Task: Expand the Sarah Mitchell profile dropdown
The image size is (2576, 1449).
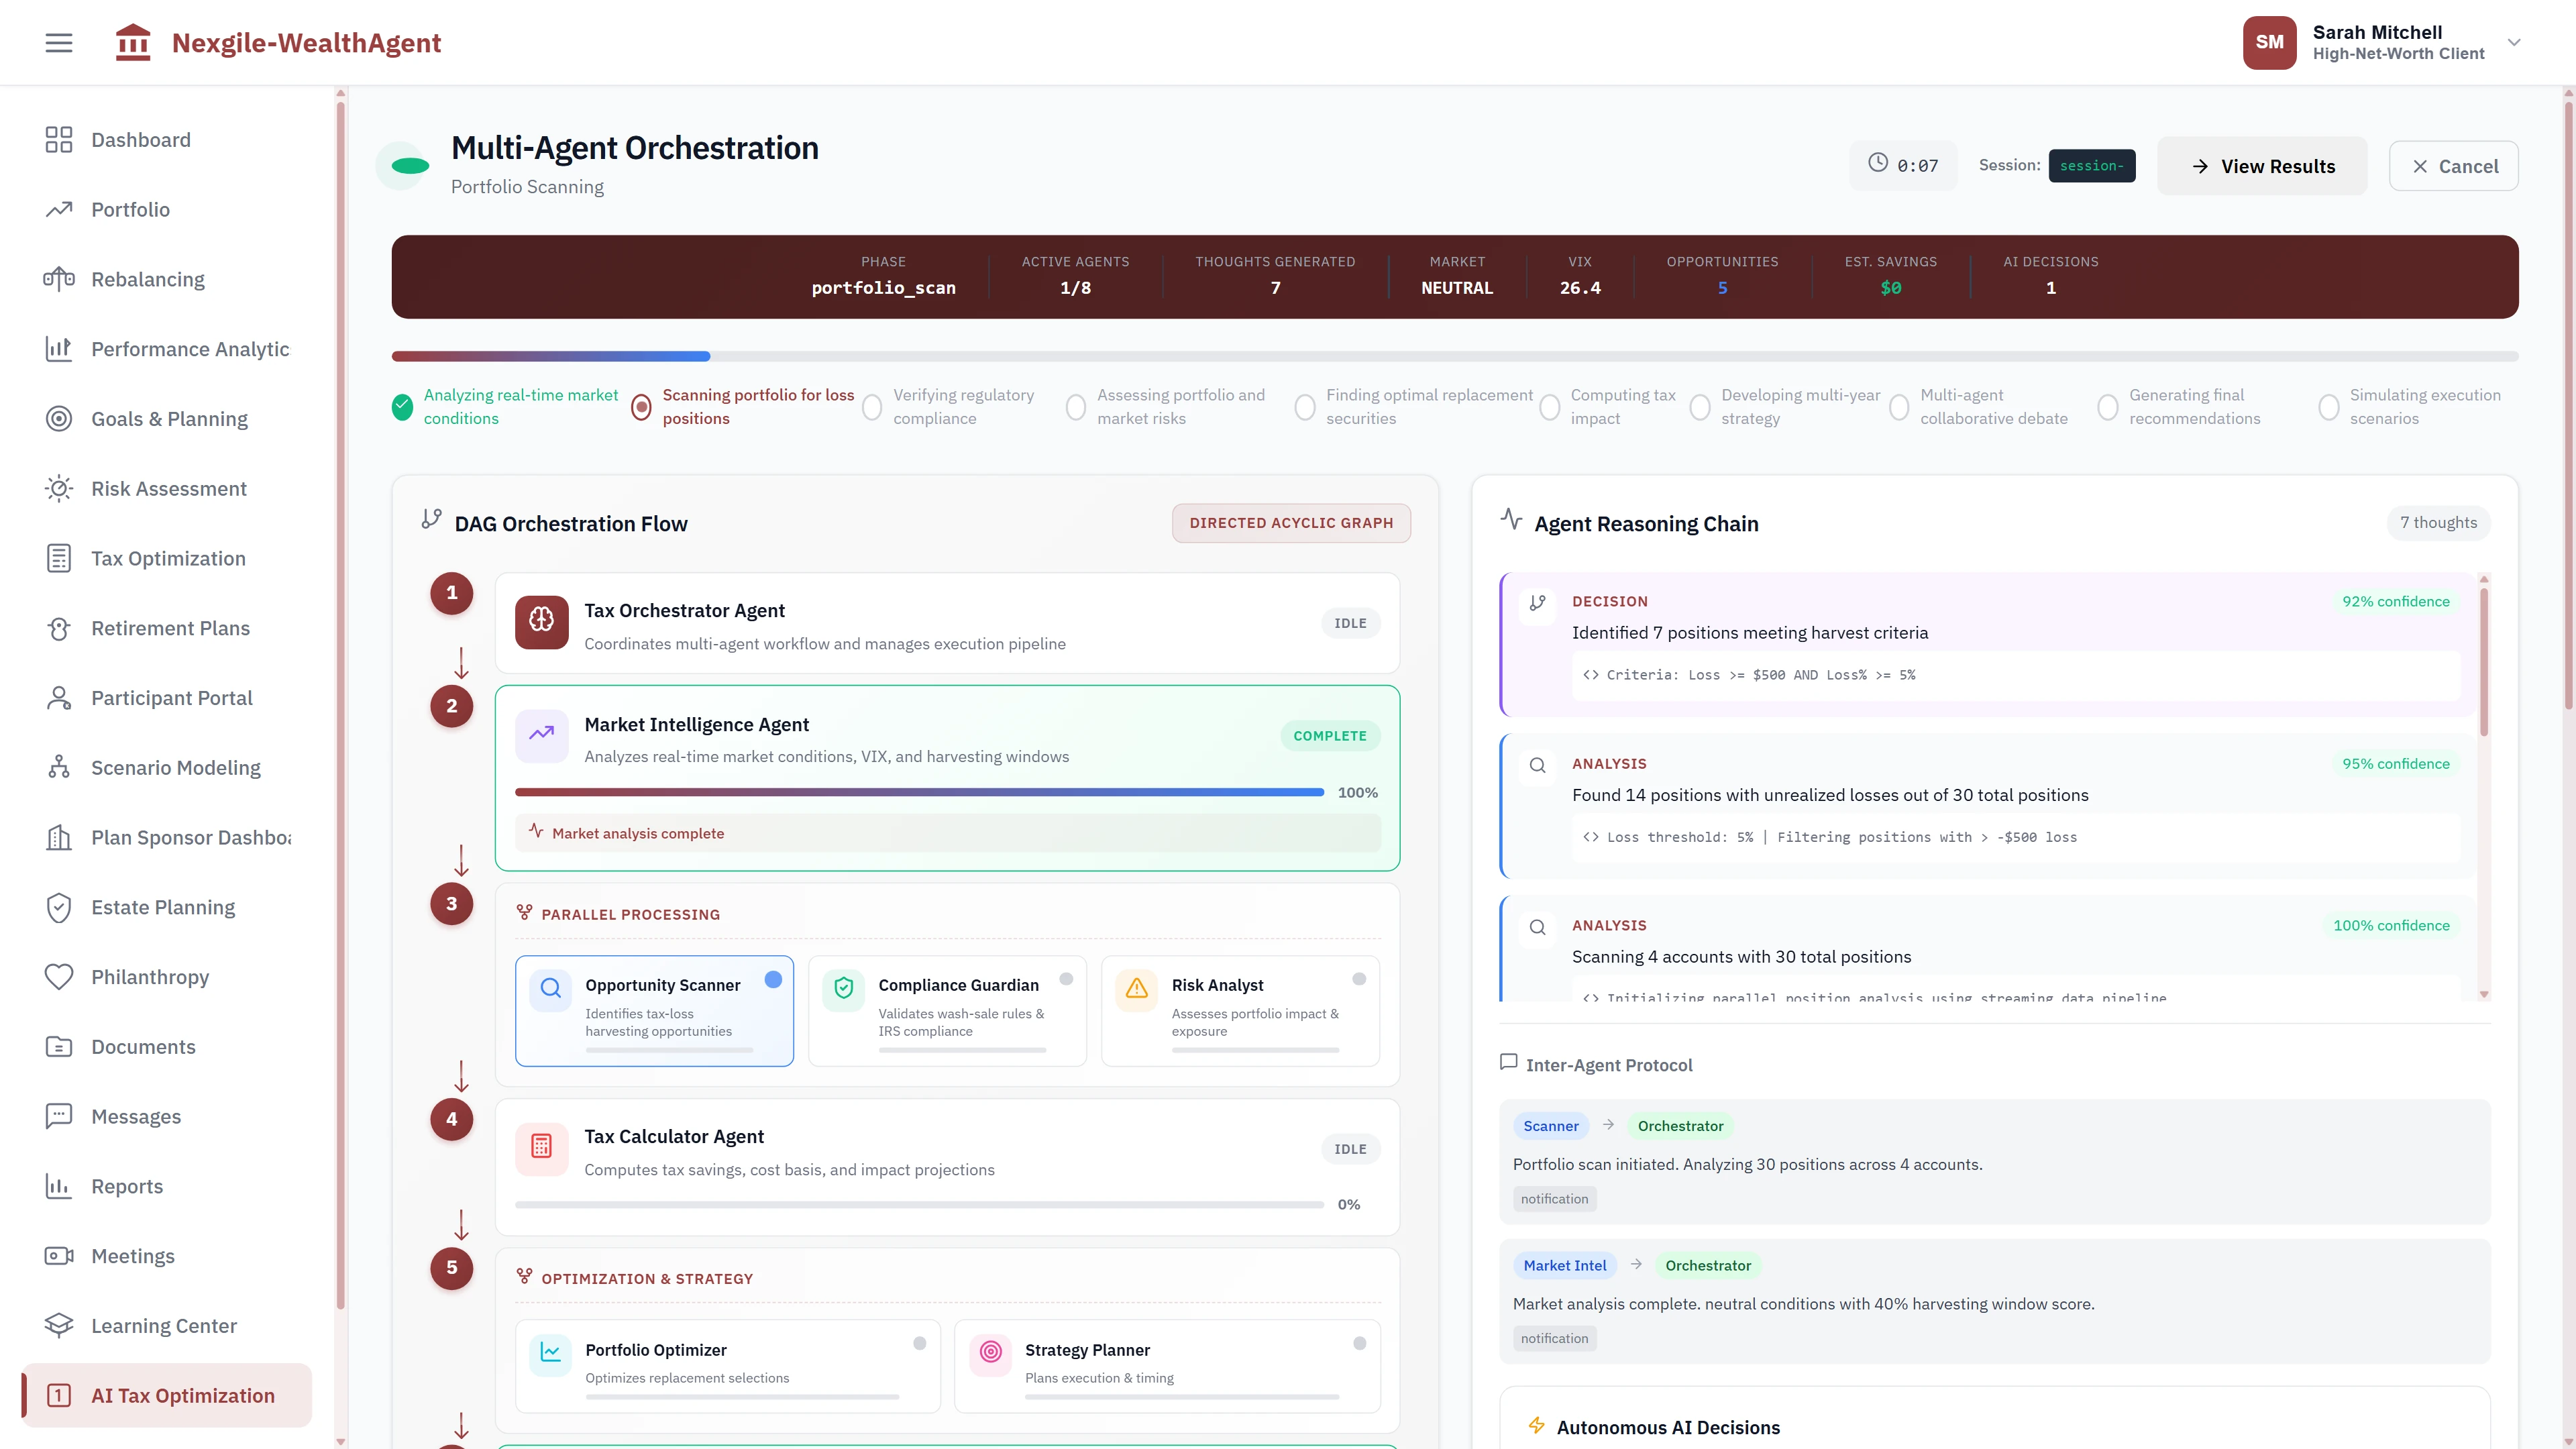Action: coord(2513,42)
